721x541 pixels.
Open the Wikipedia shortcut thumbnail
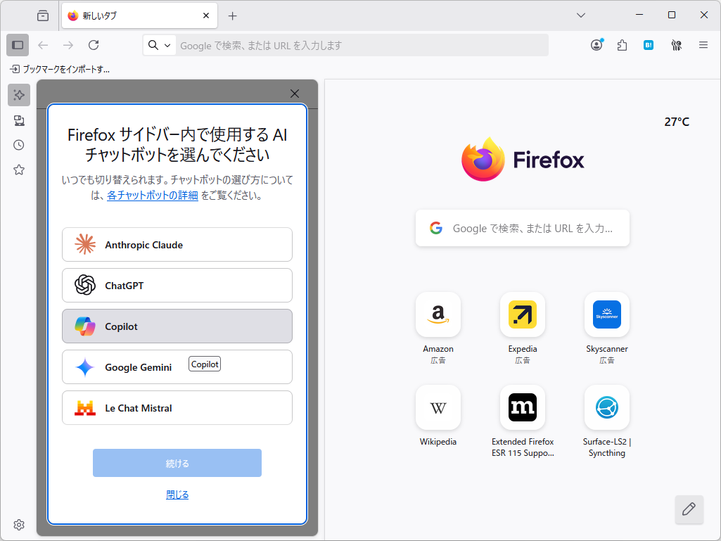438,407
